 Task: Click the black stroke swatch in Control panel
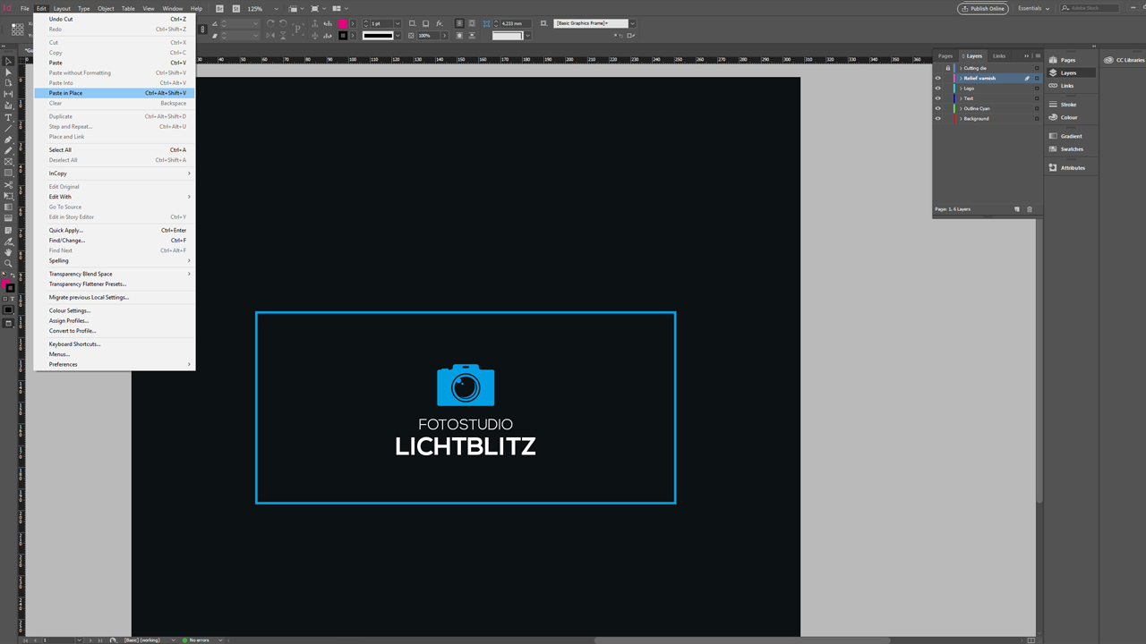click(343, 36)
